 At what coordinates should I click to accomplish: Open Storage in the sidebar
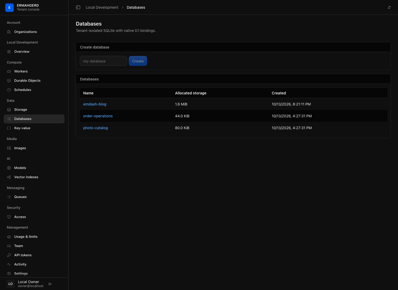point(34,110)
